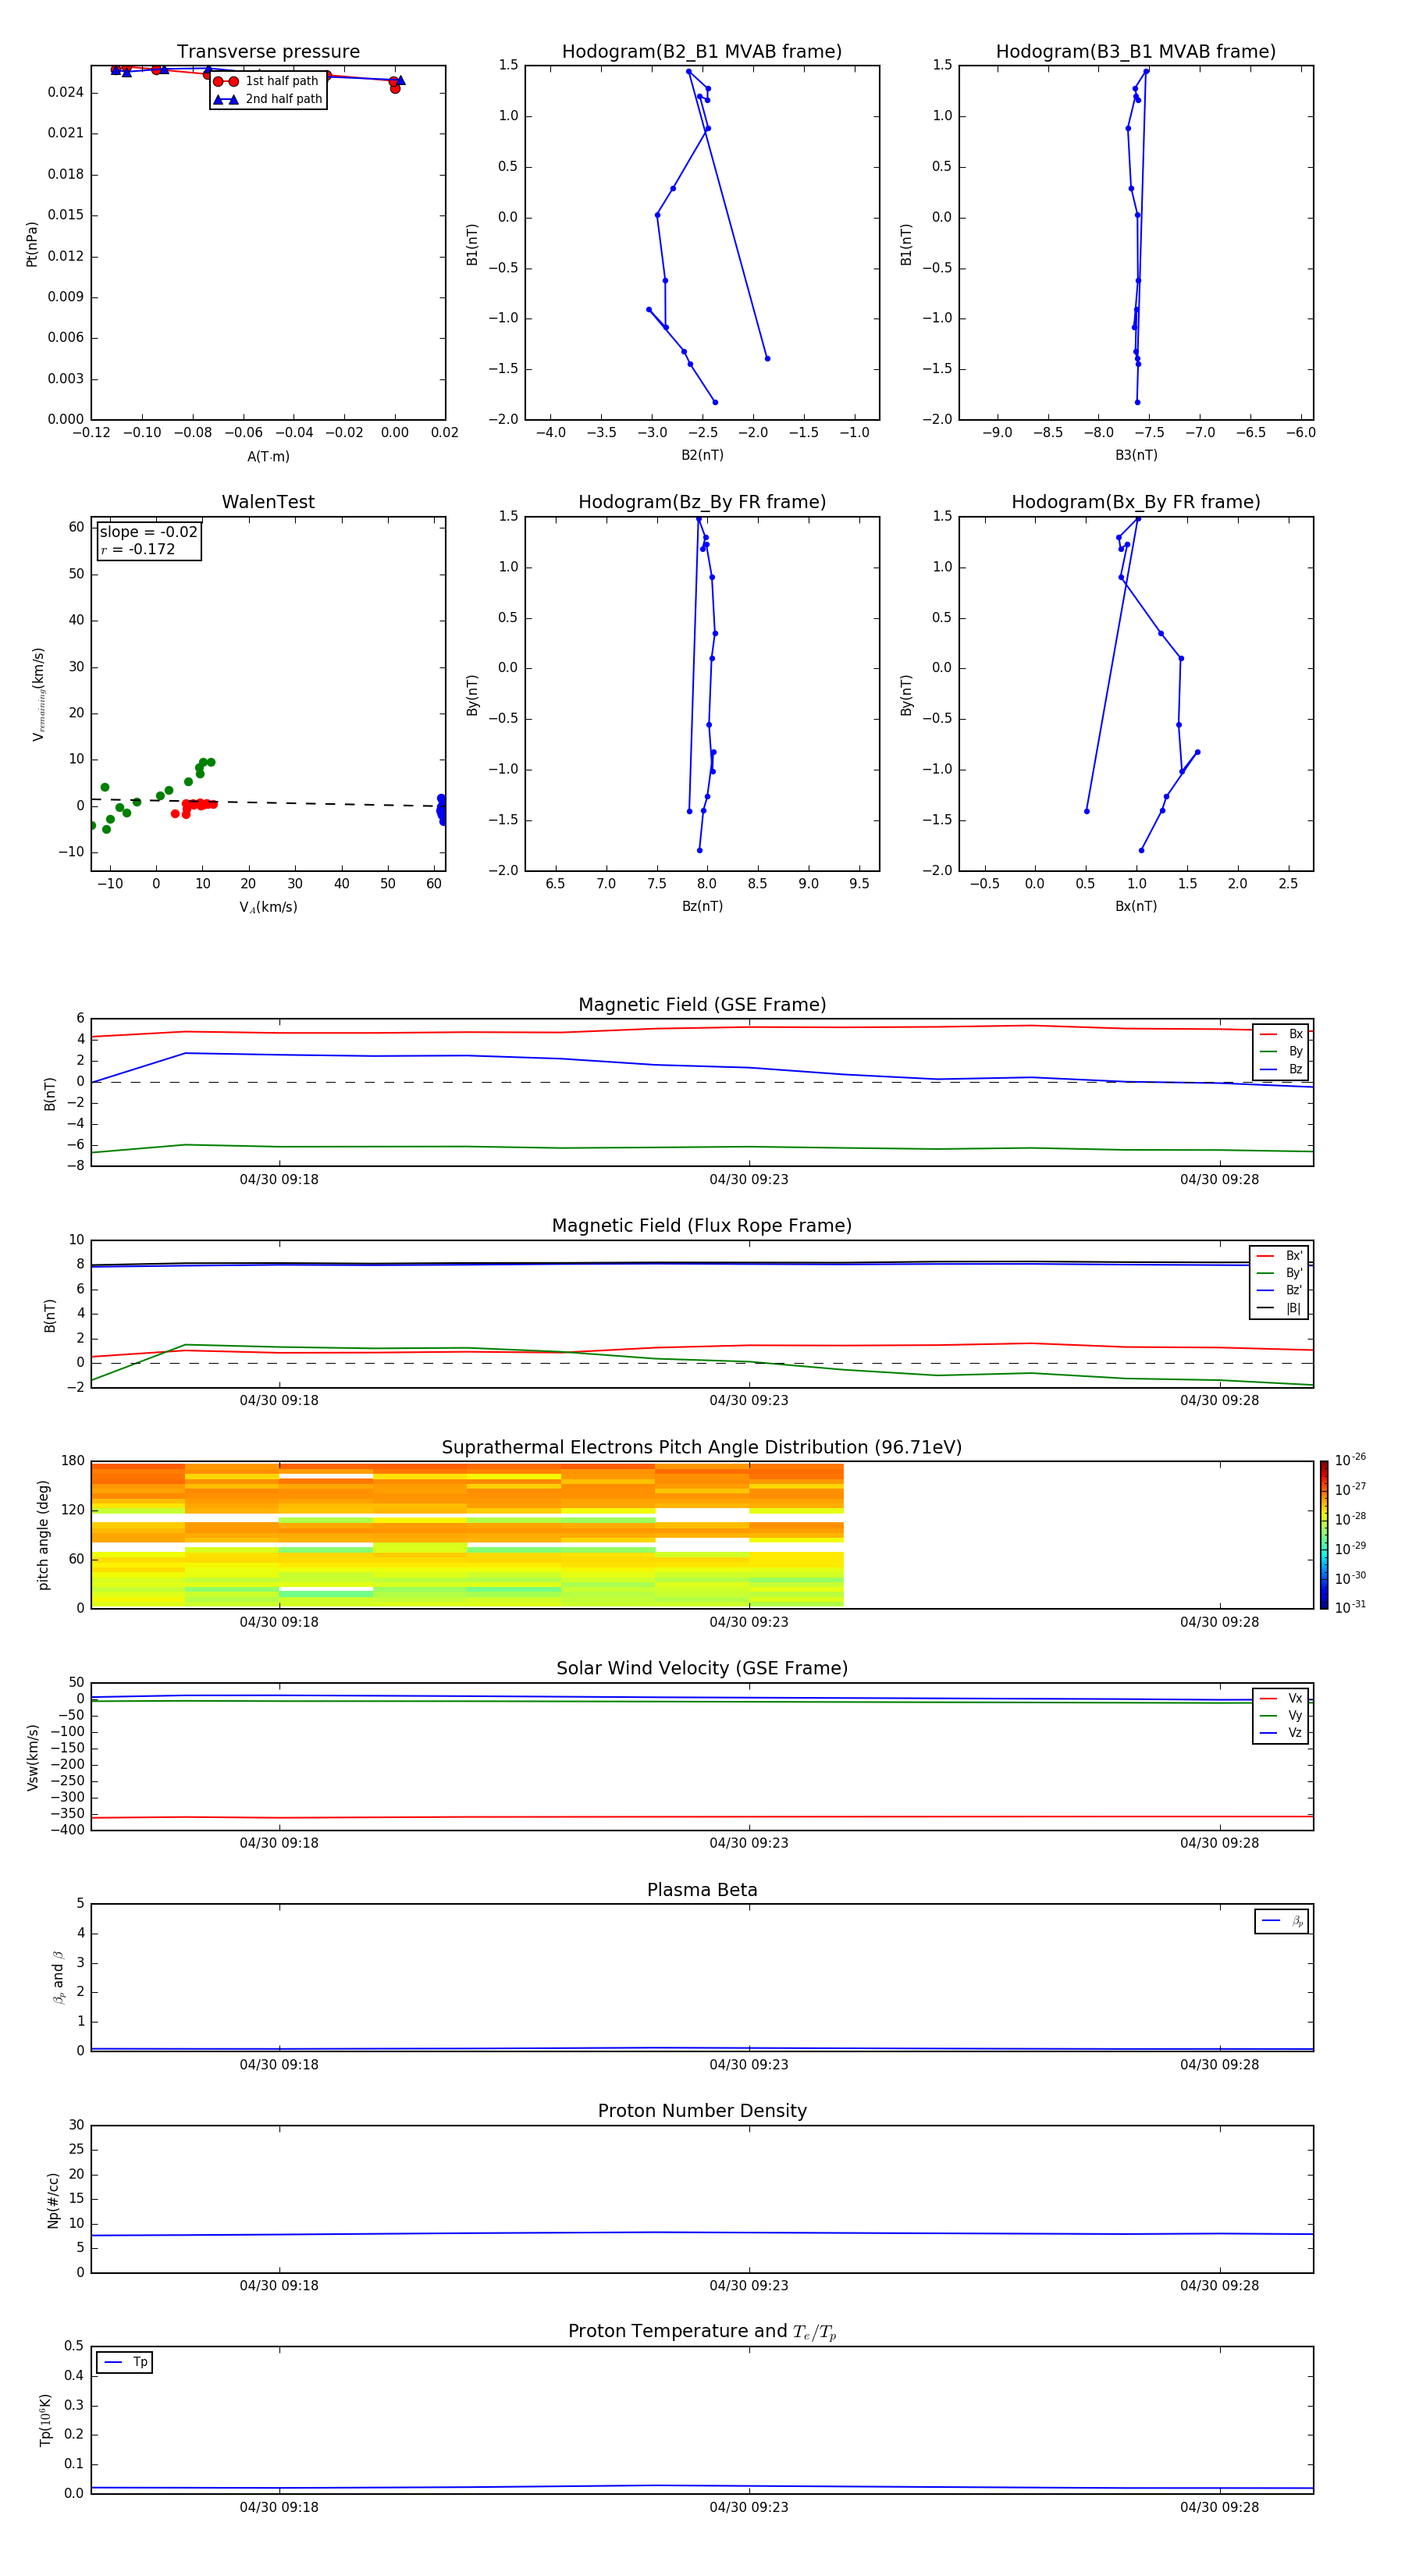Click 'pitch angle (deg)' axis label
Image resolution: width=1405 pixels, height=2576 pixels.
click(x=43, y=1535)
